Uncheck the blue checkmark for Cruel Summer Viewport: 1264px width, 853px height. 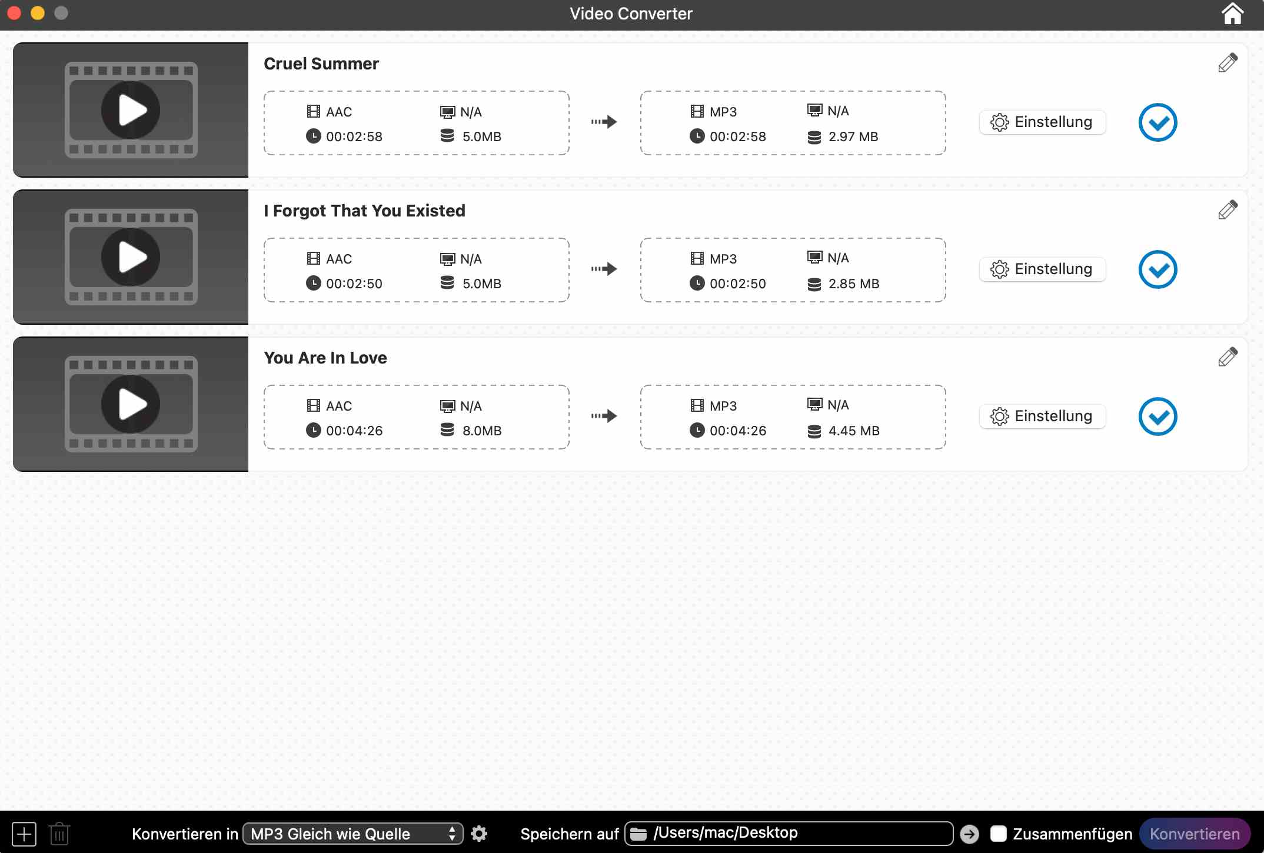click(1157, 122)
